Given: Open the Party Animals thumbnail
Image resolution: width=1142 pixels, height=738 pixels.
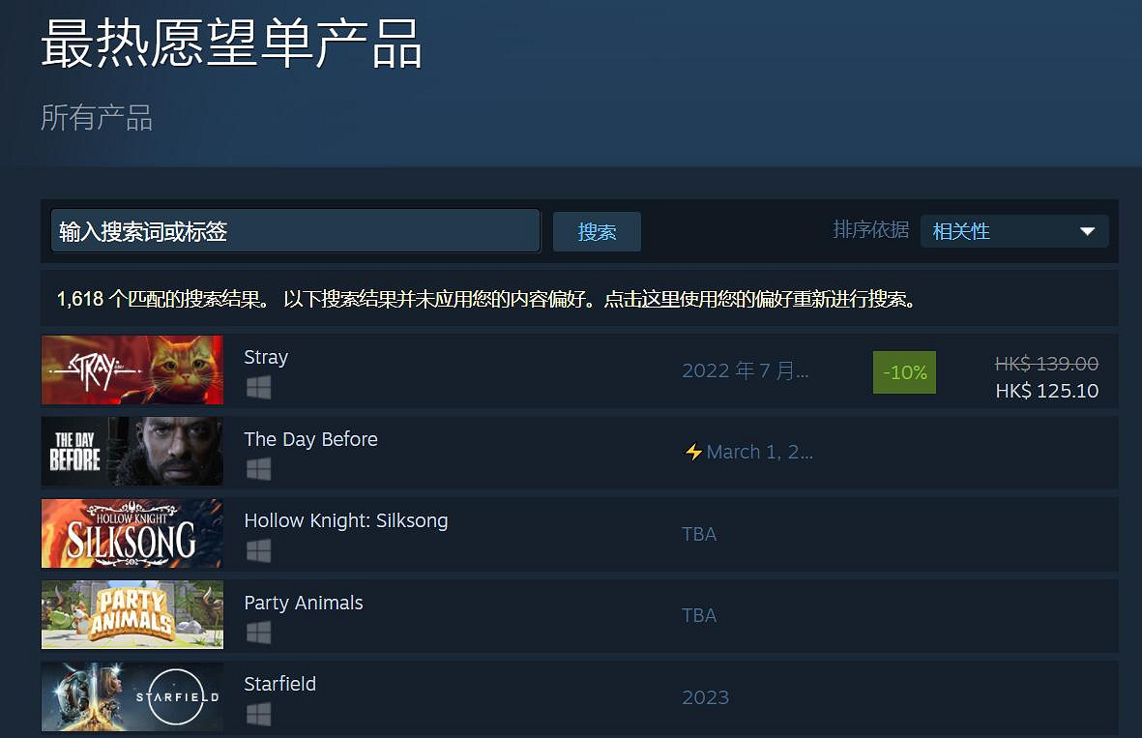Looking at the screenshot, I should point(132,615).
